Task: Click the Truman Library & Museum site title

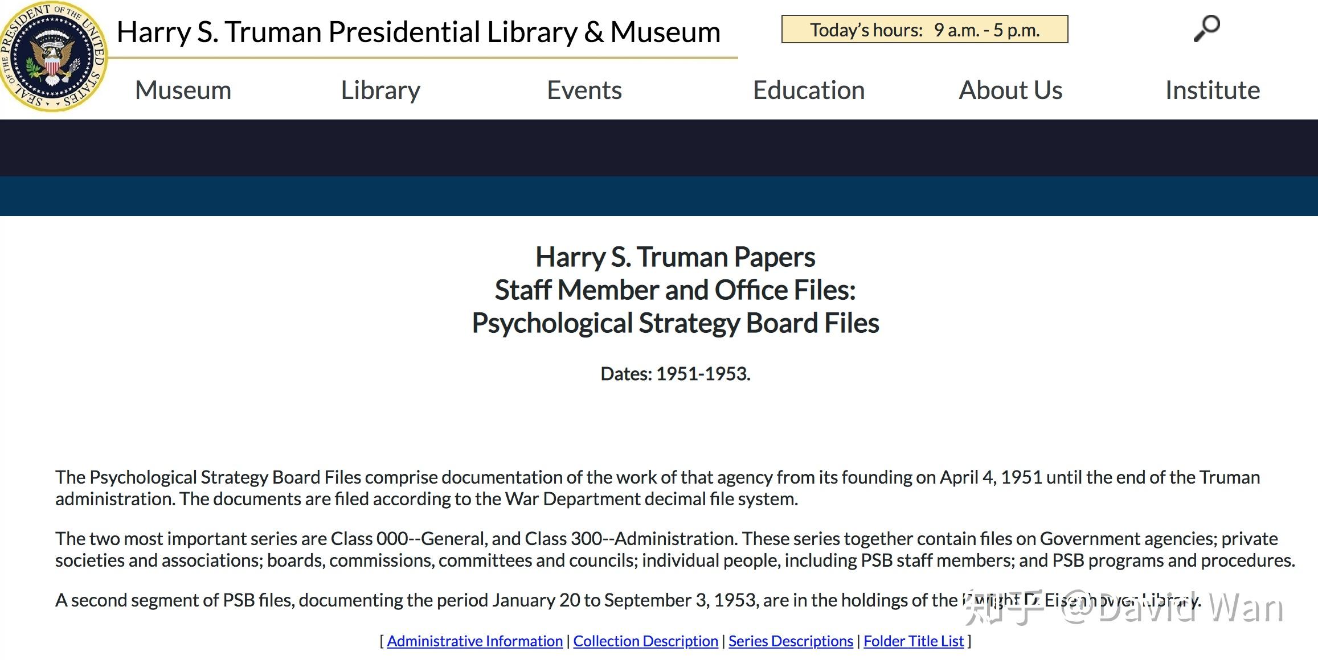Action: 418,32
